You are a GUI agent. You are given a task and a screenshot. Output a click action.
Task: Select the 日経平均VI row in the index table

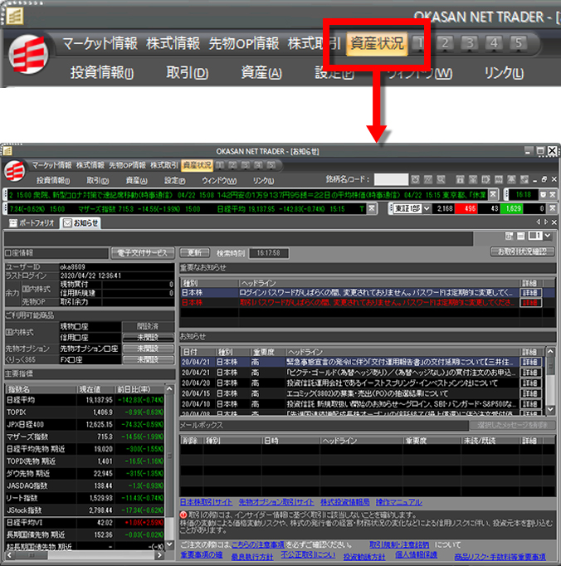(85, 522)
